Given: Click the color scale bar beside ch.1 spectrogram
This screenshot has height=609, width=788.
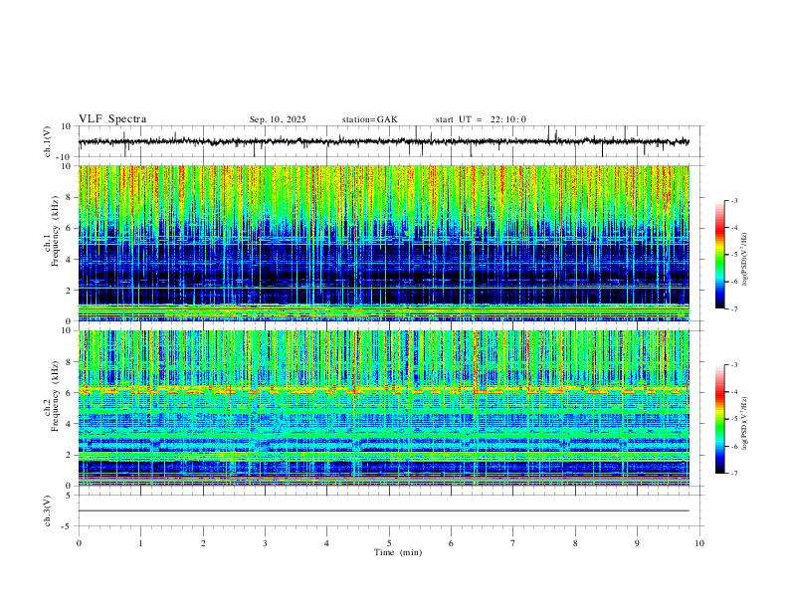Looking at the screenshot, I should pos(720,255).
